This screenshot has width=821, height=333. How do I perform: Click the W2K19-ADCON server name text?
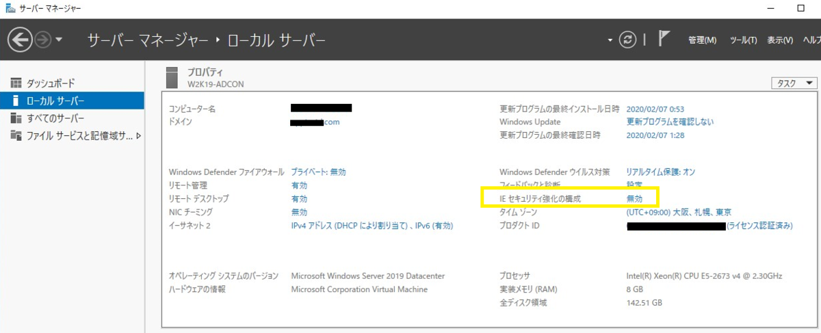coord(216,84)
